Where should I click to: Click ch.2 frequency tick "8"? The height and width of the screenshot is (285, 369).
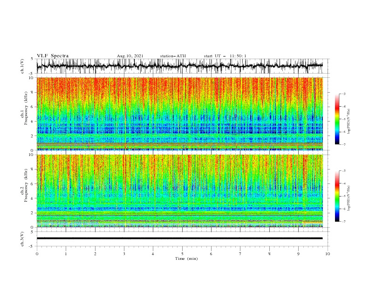[33, 170]
